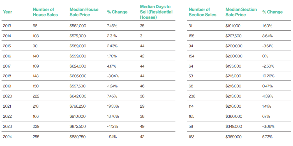Click the 'Year' column header
293x146 pixels.
pyautogui.click(x=7, y=12)
